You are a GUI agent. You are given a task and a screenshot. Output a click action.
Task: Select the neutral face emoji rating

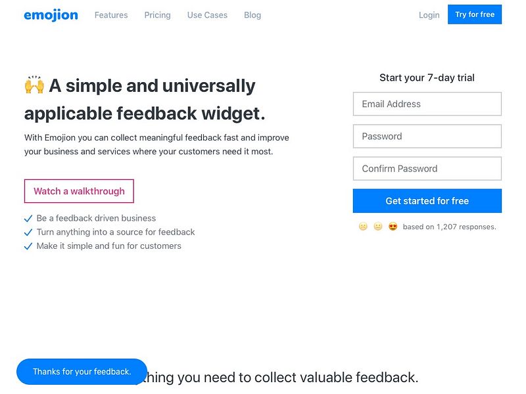(x=378, y=227)
